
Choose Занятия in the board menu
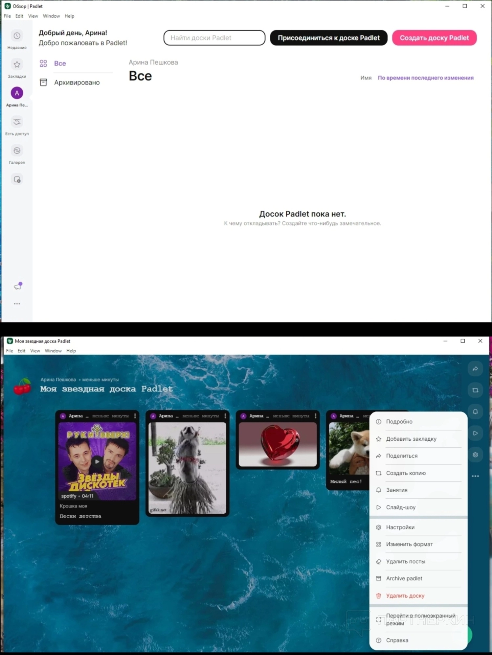coord(418,490)
